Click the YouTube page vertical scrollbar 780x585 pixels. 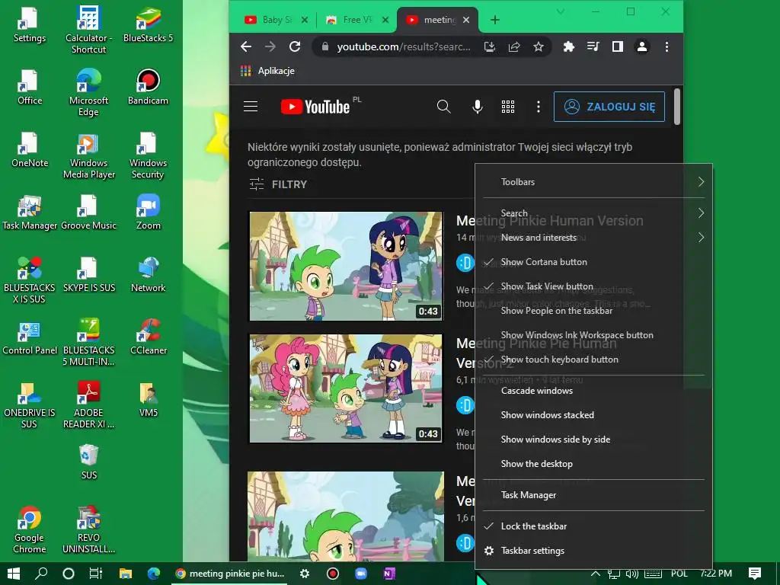click(676, 107)
